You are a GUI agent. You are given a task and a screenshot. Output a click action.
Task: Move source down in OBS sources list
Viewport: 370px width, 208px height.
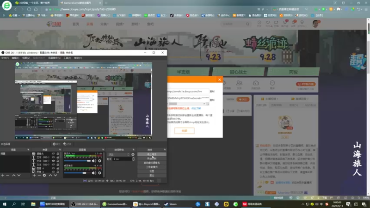[x=55, y=176]
